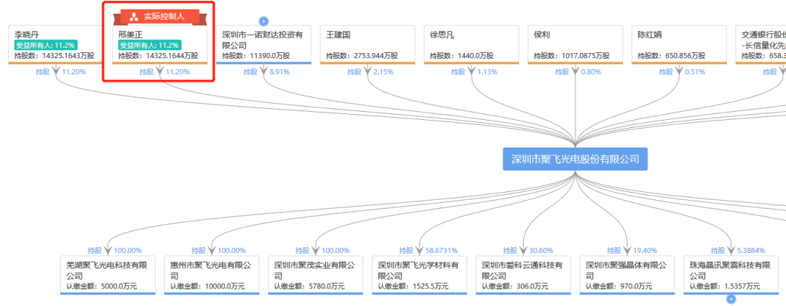Click the 持股 19.40% label
The height and width of the screenshot is (306, 786).
632,250
